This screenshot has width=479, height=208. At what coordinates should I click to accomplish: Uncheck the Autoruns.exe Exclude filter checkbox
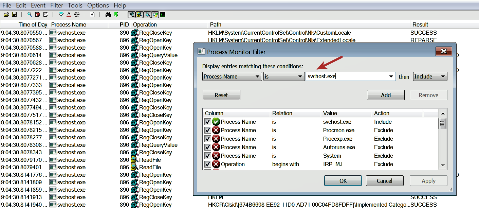[208, 147]
